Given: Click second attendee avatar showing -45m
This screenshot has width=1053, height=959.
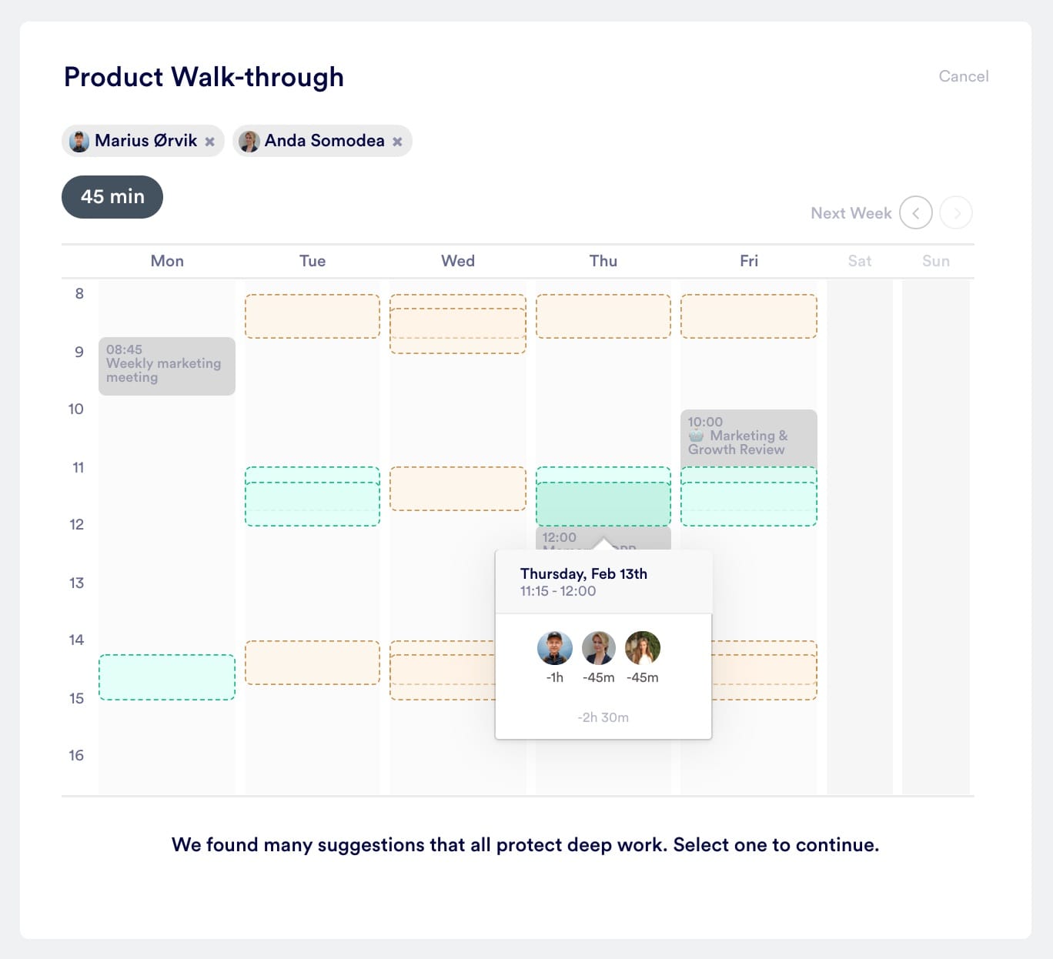Looking at the screenshot, I should (599, 648).
